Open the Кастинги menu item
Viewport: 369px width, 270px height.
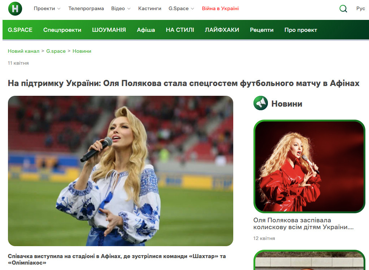(149, 9)
